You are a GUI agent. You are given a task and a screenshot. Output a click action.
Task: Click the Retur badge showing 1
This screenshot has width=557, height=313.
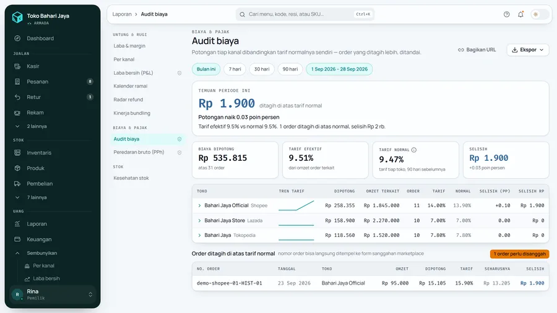[x=90, y=97]
